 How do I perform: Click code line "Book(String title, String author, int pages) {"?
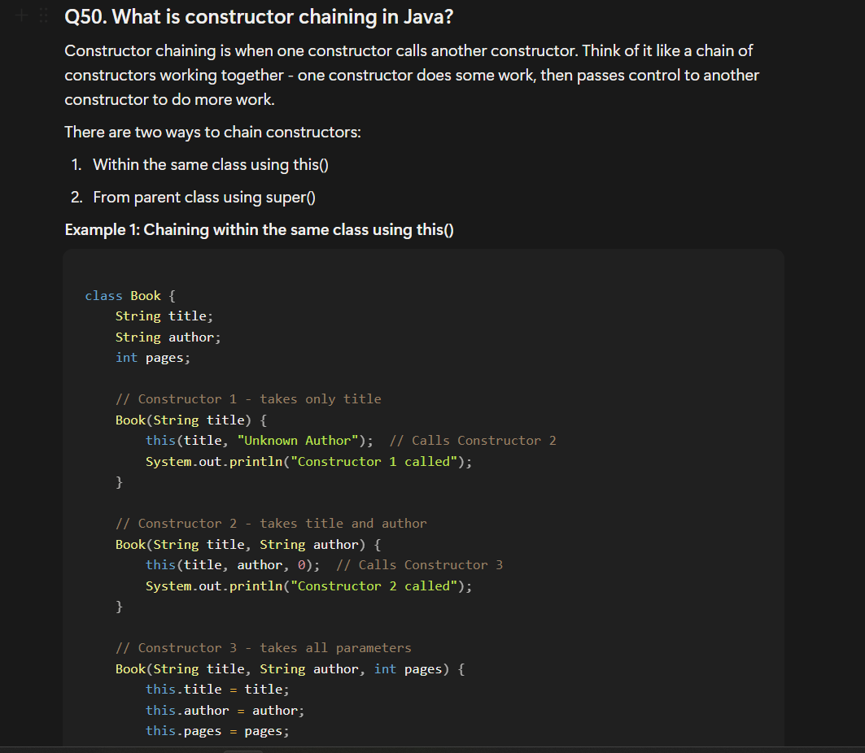291,669
